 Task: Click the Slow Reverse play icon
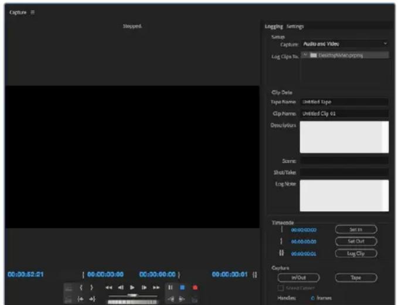(171, 299)
